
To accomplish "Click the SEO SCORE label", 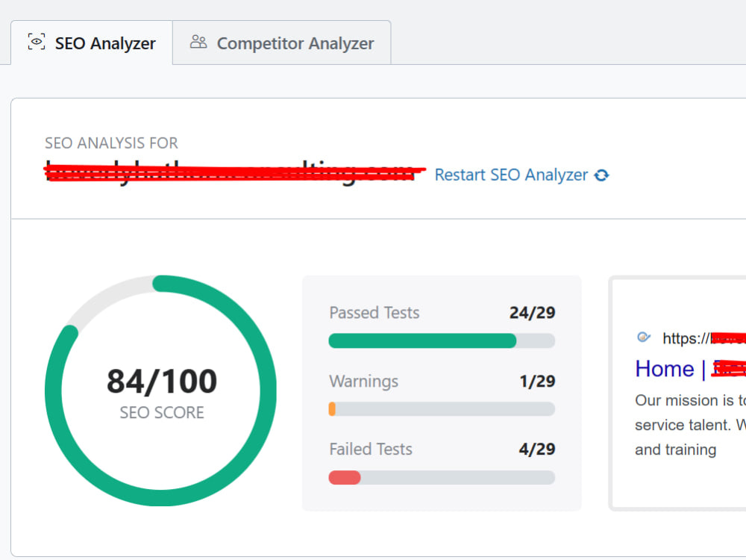I will [x=162, y=412].
